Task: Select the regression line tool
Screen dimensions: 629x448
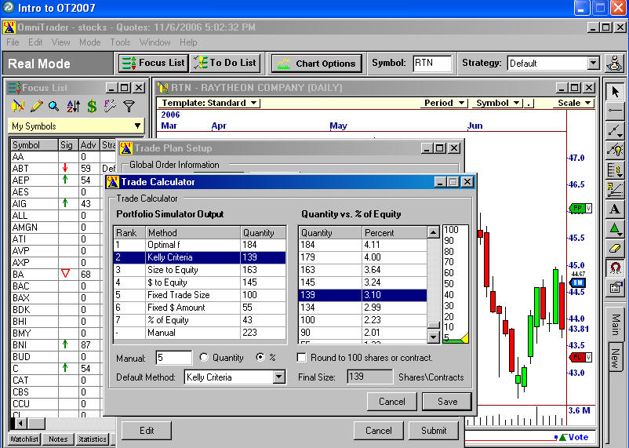Action: click(x=615, y=189)
